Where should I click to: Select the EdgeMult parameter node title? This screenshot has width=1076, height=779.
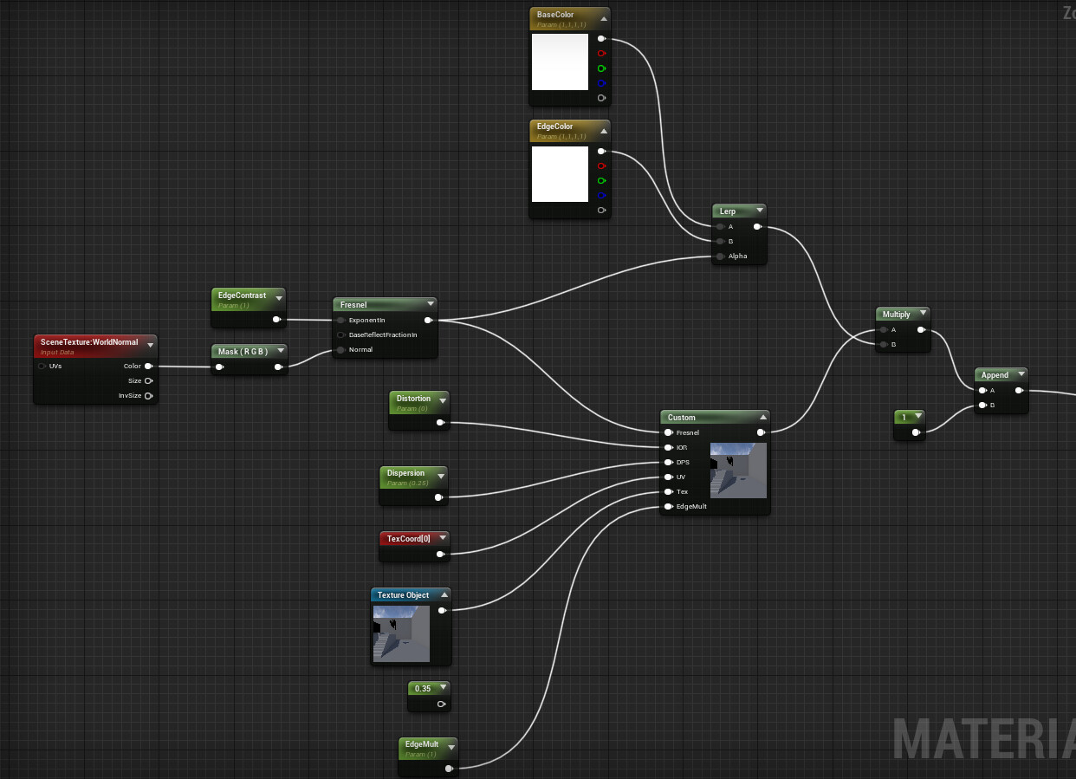click(422, 744)
